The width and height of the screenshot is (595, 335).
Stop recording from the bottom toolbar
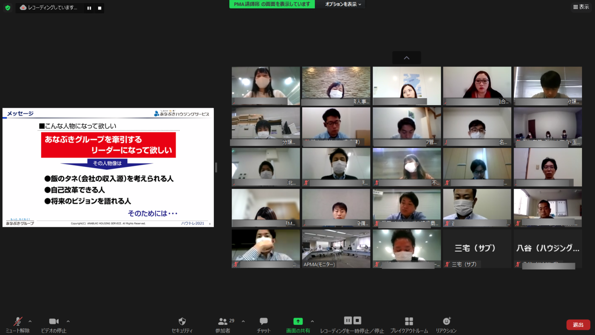pos(357,321)
